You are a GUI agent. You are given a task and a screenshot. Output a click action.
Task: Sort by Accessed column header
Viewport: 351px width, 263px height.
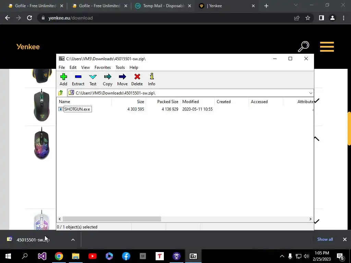pos(266,101)
